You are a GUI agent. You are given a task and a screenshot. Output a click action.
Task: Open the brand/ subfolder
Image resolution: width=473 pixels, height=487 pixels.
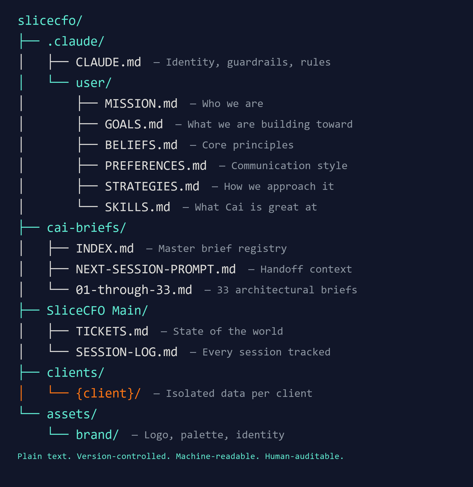pos(97,435)
